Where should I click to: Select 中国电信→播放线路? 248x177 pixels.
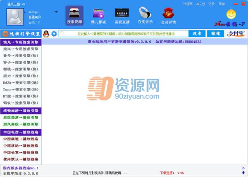coord(21,132)
